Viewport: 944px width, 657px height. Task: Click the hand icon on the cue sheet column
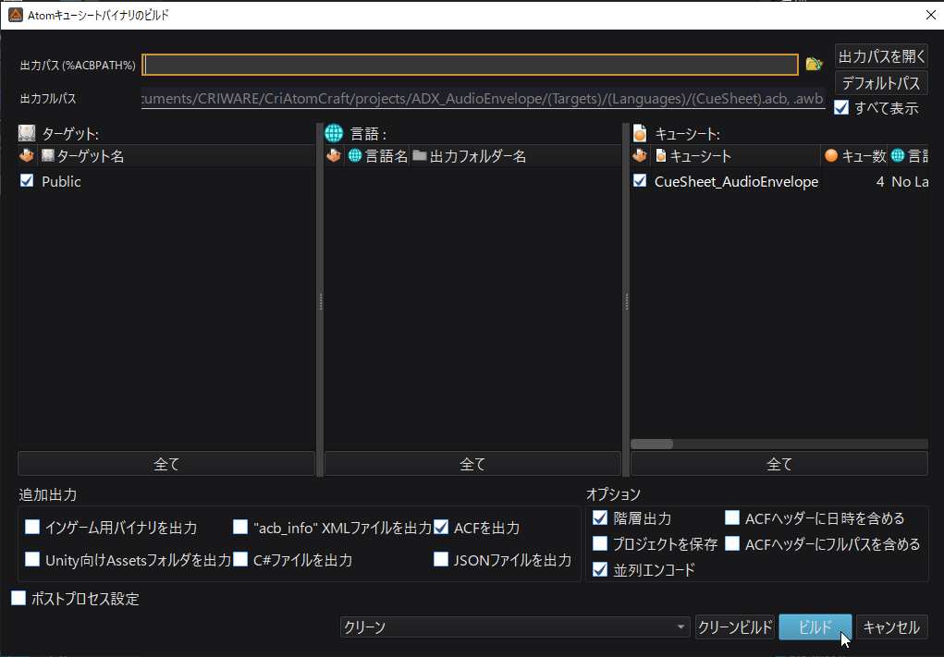point(639,156)
